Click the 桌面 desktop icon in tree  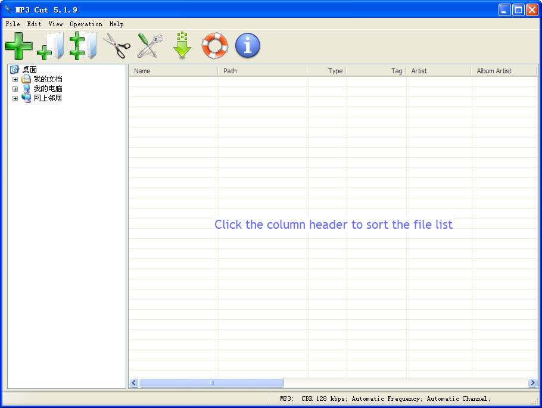[14, 70]
